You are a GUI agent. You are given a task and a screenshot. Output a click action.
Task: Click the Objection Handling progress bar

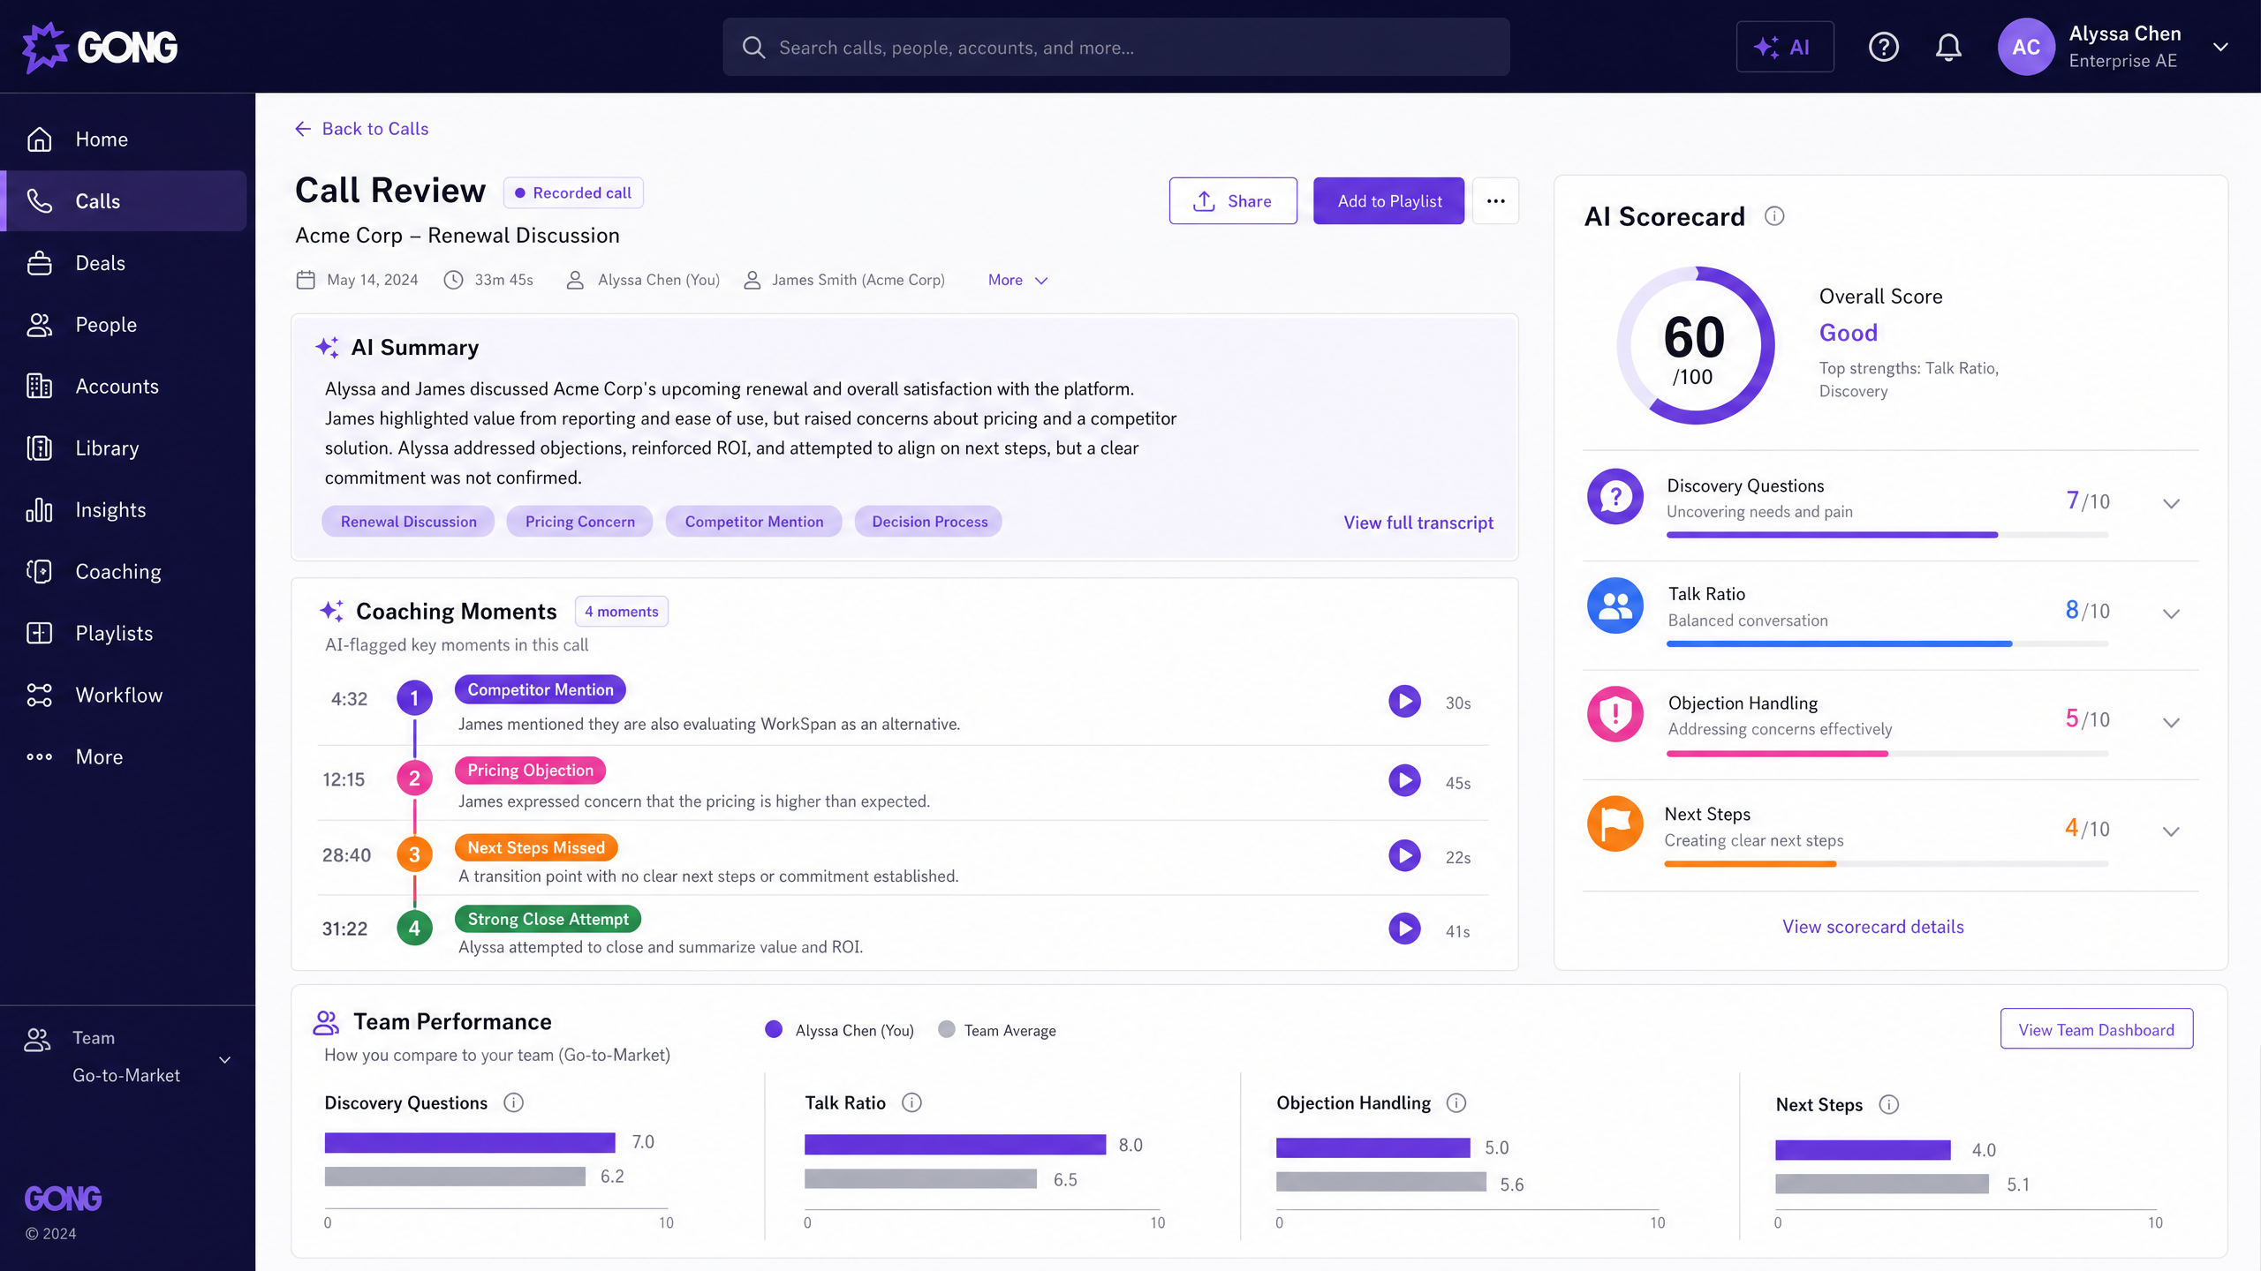pos(1887,754)
